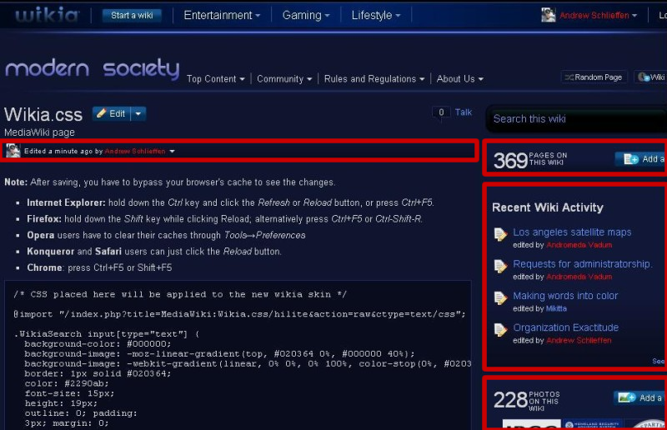
Task: Click the Wikia logo
Action: [48, 15]
